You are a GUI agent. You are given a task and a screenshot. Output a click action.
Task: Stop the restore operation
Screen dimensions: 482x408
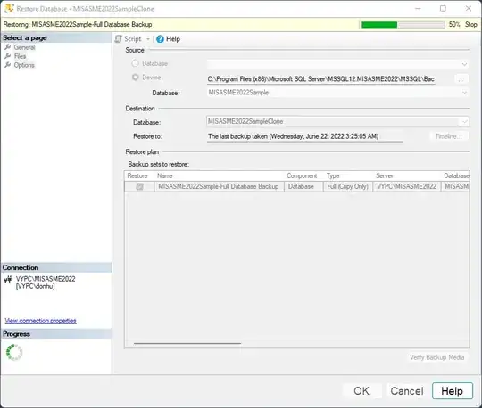[x=470, y=25]
